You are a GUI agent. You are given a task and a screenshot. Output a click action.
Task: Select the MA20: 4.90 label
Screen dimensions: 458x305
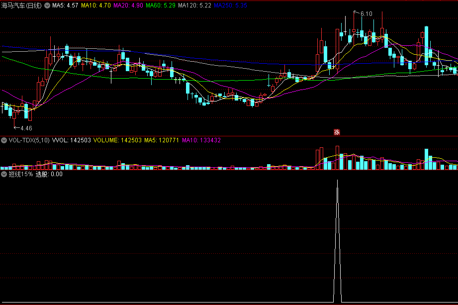click(128, 5)
